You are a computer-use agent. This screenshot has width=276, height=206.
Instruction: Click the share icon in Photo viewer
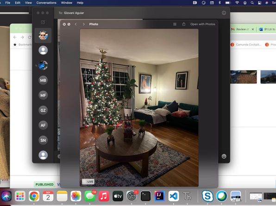tap(183, 24)
